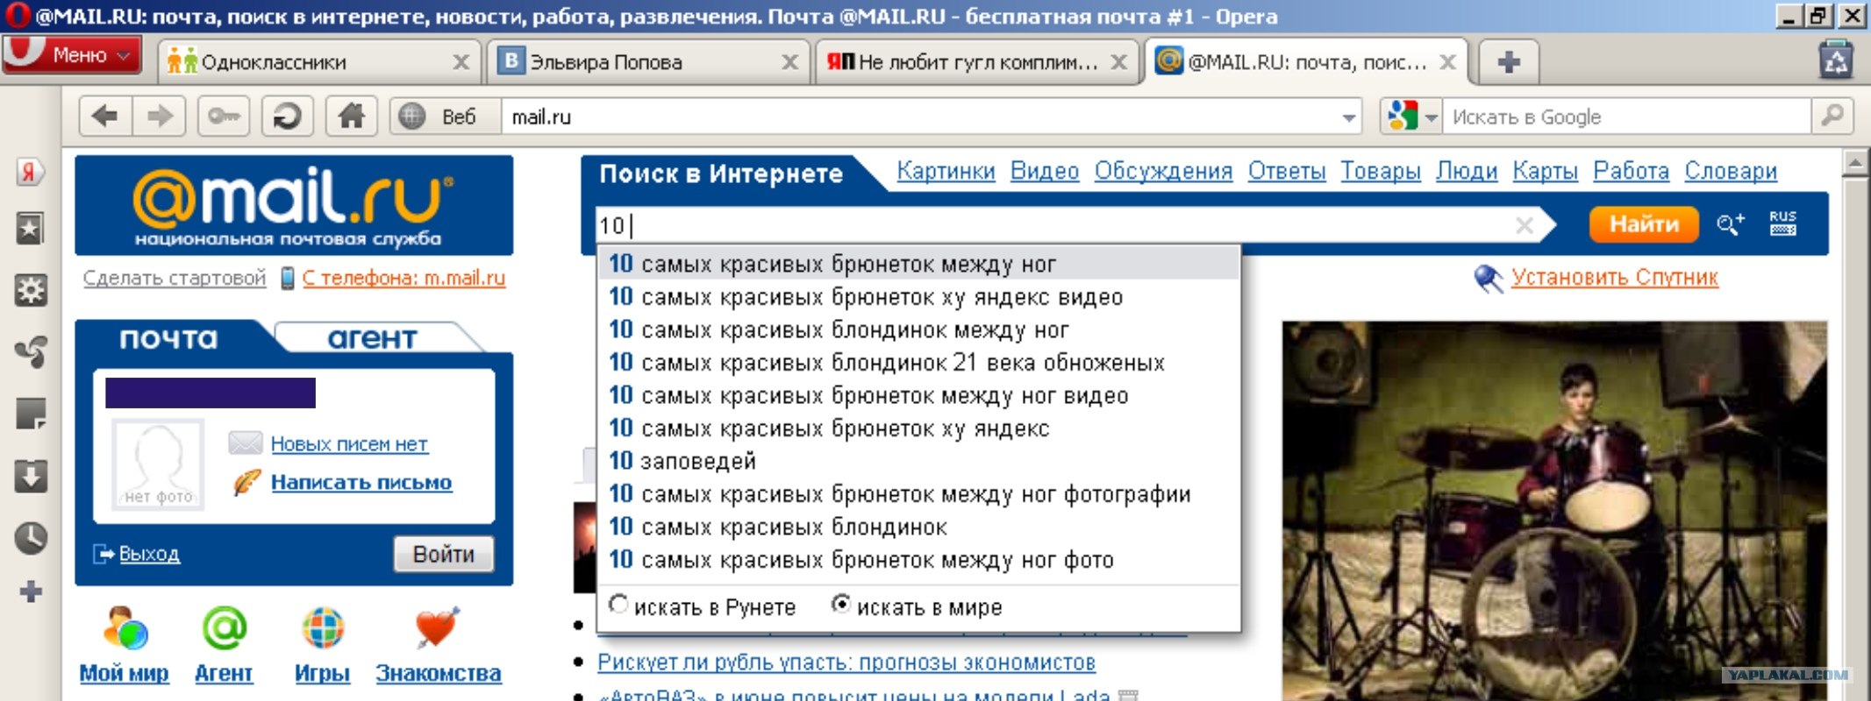
Task: Click the Агент @ icon
Action: tap(225, 629)
